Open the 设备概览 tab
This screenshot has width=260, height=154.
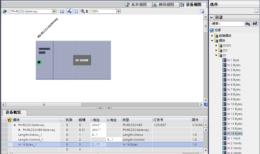(15, 112)
